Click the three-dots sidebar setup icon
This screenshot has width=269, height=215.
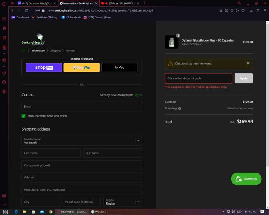[4, 205]
